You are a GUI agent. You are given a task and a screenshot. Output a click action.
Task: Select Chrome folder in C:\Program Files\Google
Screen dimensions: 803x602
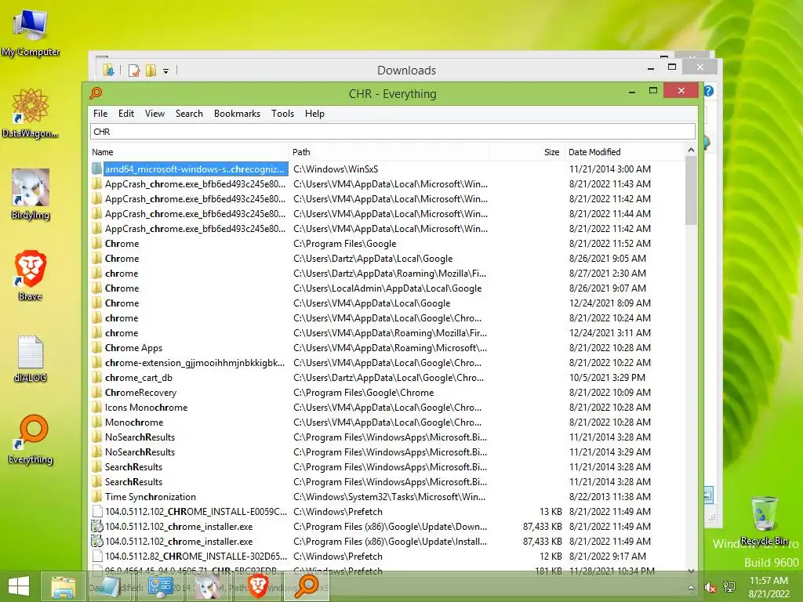(387, 244)
